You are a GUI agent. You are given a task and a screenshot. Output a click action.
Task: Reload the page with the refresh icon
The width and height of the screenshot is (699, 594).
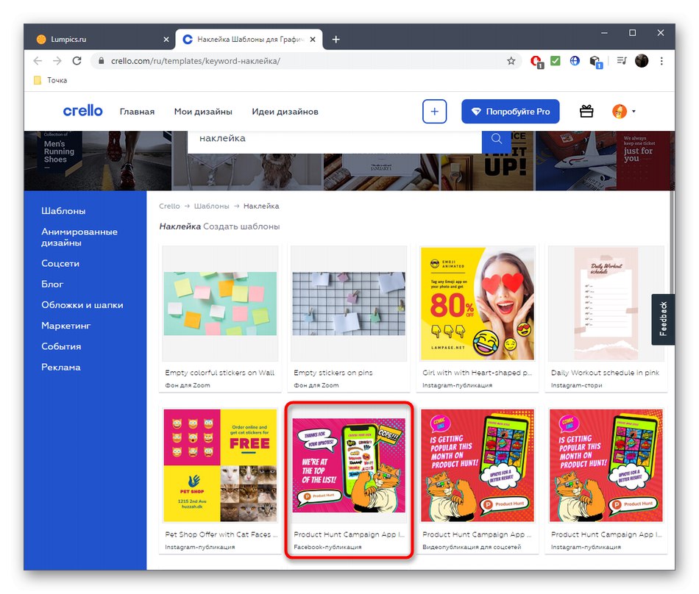77,61
